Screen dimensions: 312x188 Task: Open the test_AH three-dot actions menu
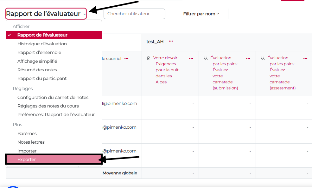click(x=171, y=42)
